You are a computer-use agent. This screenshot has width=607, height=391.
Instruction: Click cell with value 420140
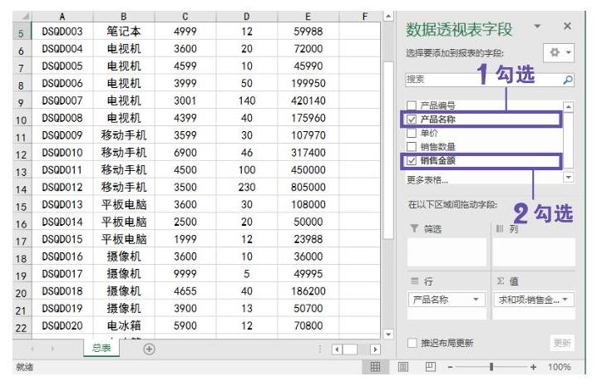pos(308,100)
